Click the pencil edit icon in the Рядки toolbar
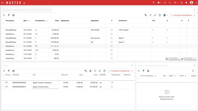The height and width of the screenshot is (111, 198). pyautogui.click(x=100, y=71)
